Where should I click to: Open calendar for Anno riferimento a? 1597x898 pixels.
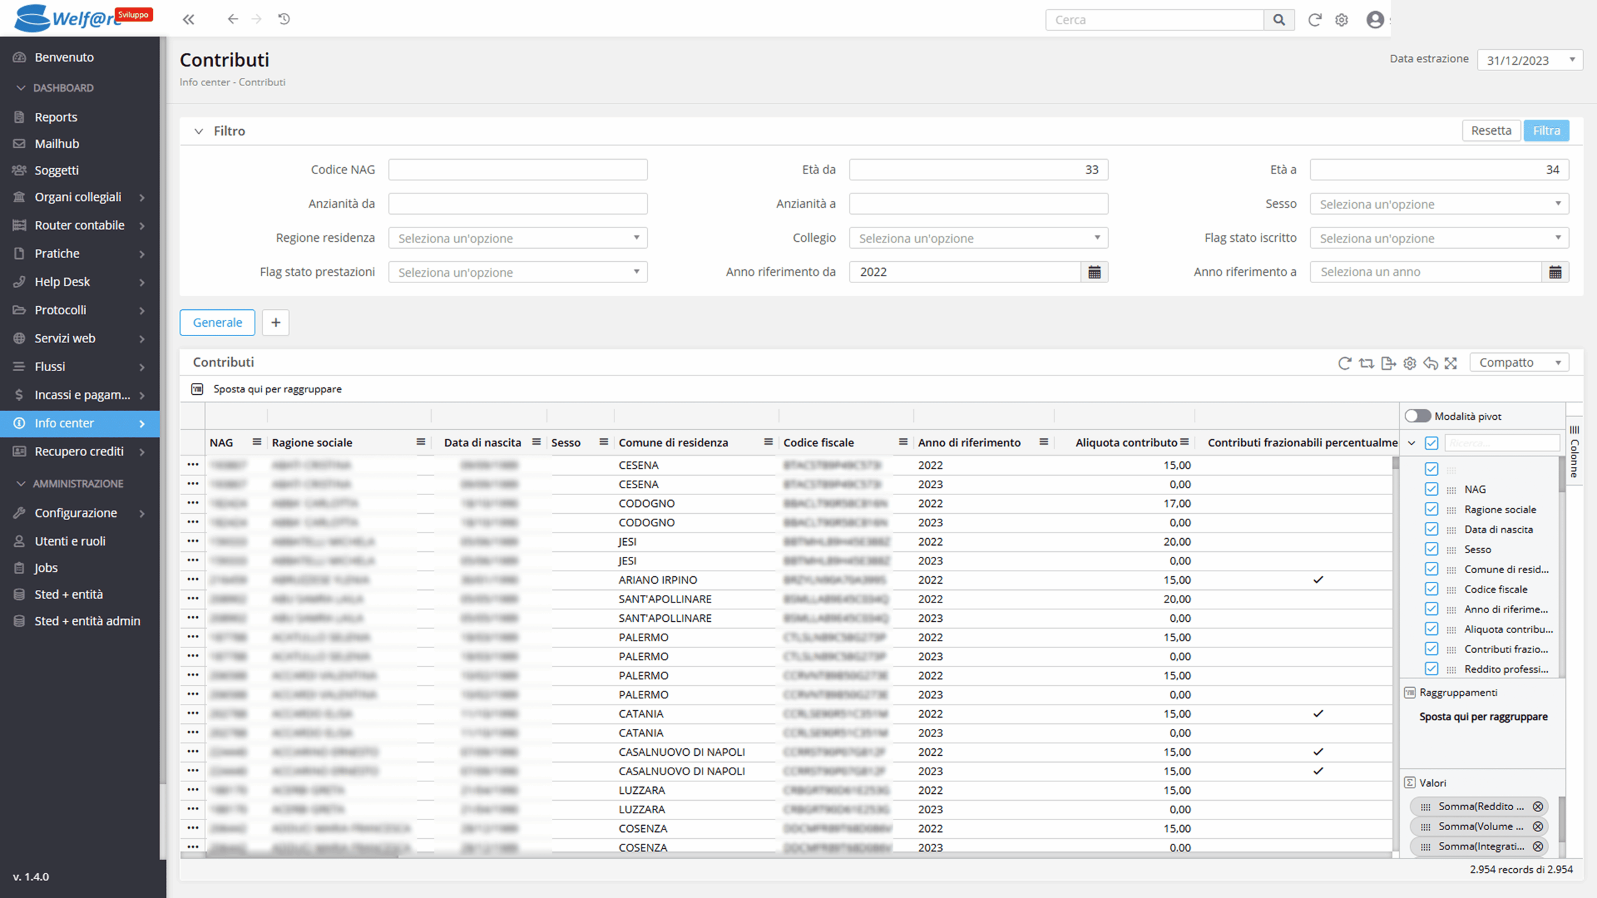click(1555, 272)
